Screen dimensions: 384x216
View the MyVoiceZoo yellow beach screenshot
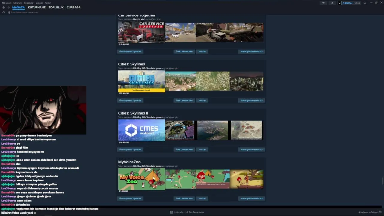(247, 179)
